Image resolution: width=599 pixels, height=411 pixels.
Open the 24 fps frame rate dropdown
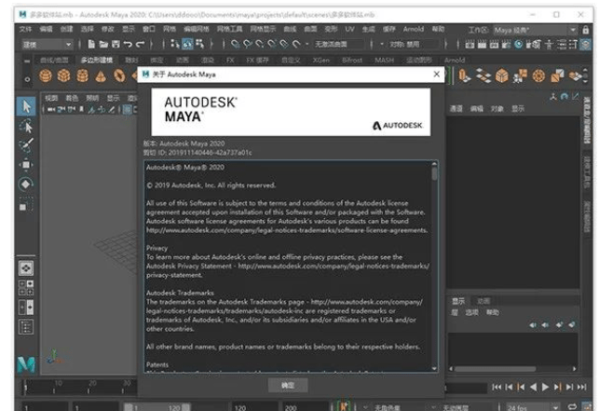534,406
